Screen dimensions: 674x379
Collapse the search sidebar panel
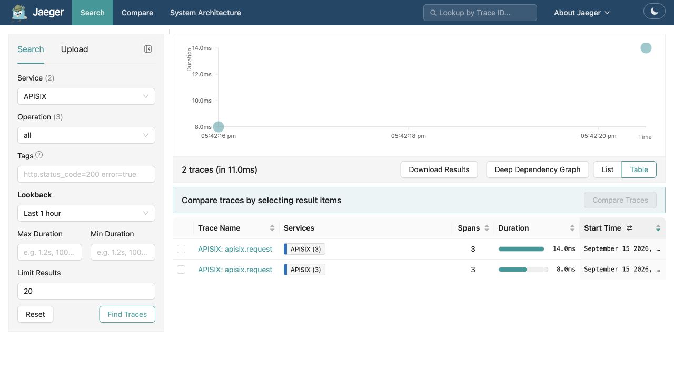tap(148, 49)
